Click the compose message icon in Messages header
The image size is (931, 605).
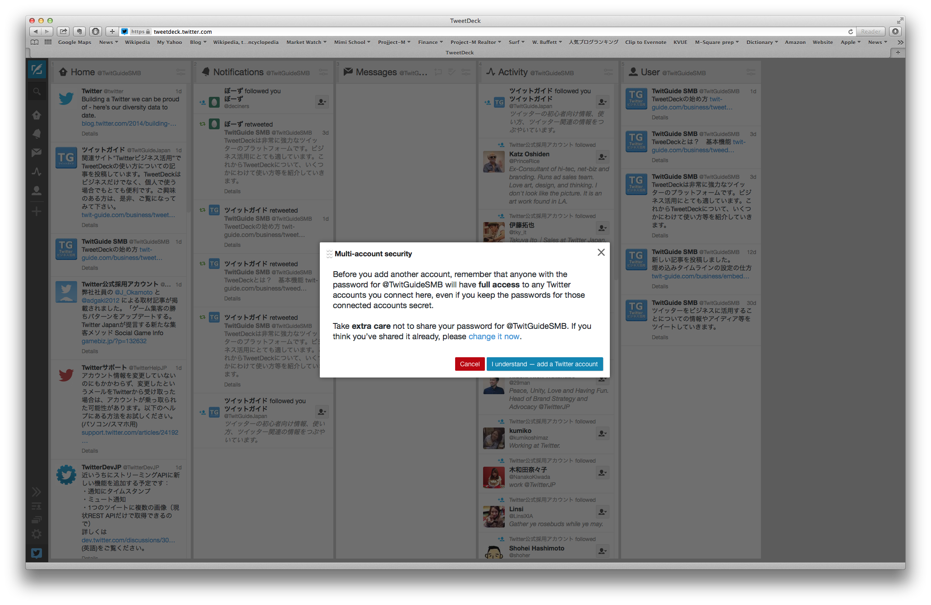[x=438, y=72]
